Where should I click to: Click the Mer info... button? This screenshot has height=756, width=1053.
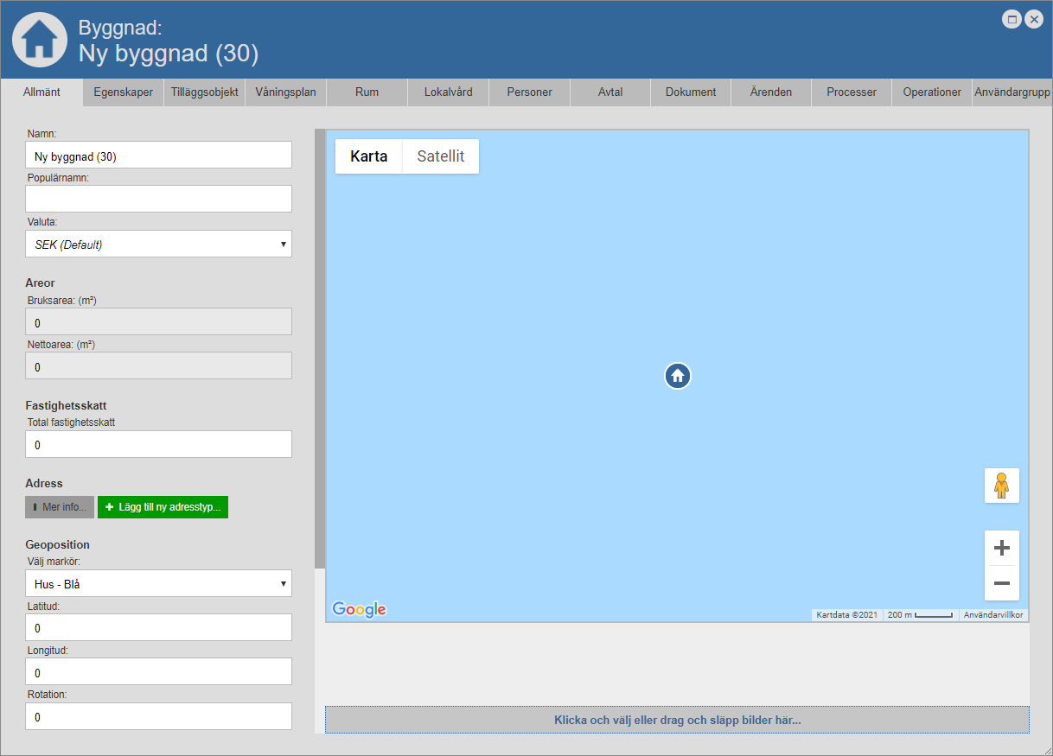60,507
